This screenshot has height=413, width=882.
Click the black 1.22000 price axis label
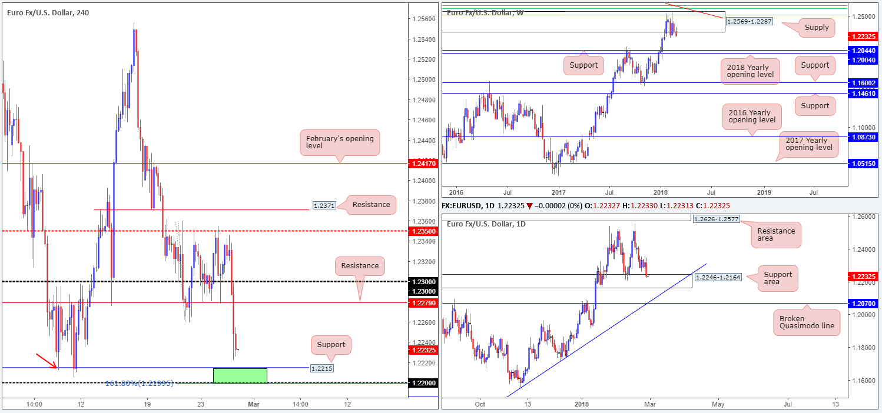[x=422, y=383]
